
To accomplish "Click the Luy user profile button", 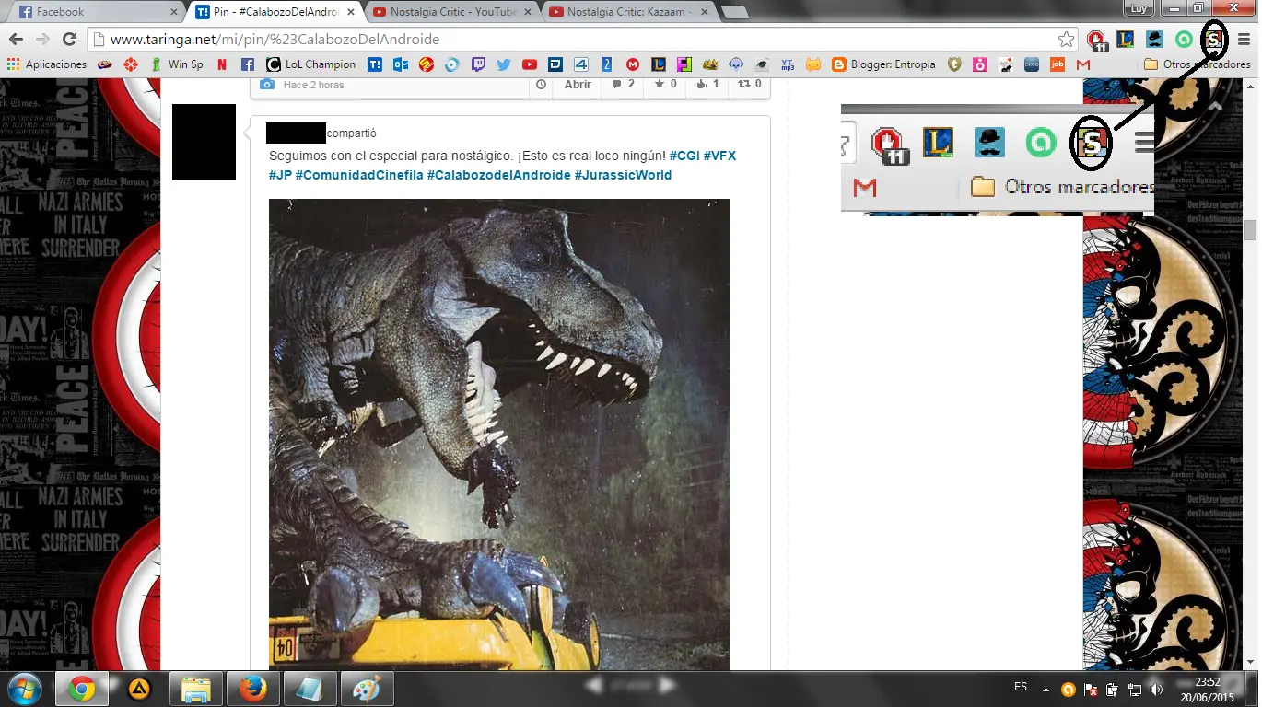I will tap(1139, 7).
